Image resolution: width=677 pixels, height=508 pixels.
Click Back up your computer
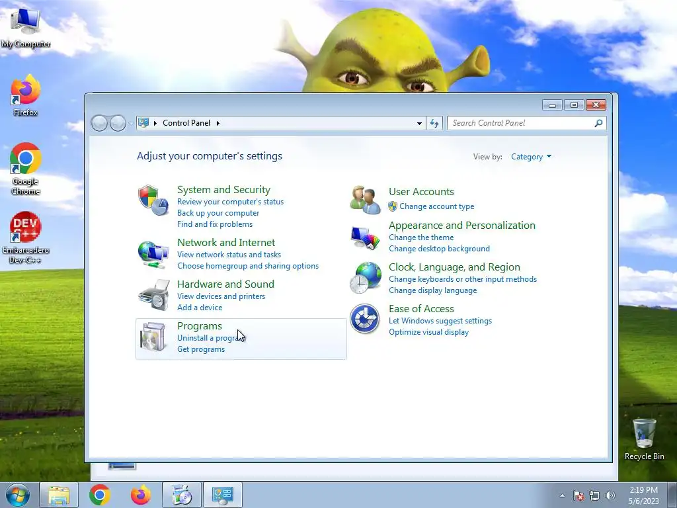[x=218, y=213]
